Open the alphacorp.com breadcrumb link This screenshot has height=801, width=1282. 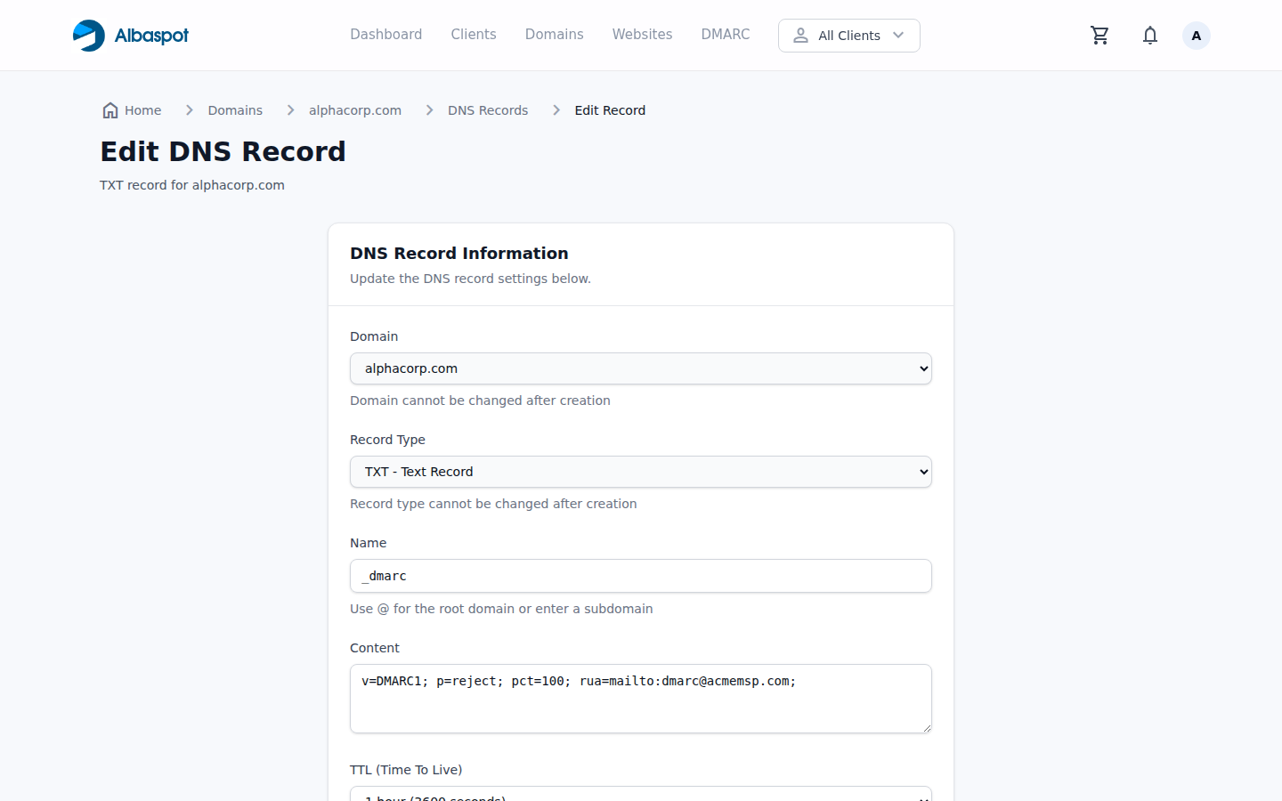tap(354, 109)
